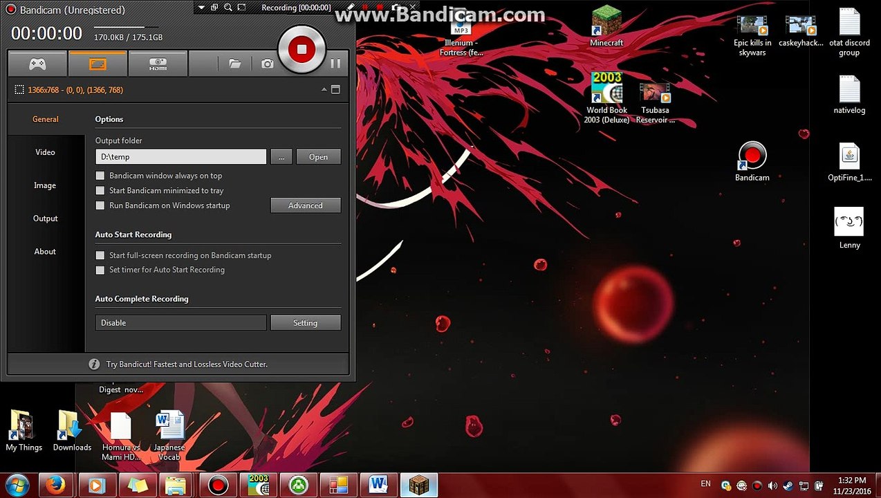This screenshot has height=498, width=881.
Task: Open media player taskbar icon
Action: [x=98, y=485]
